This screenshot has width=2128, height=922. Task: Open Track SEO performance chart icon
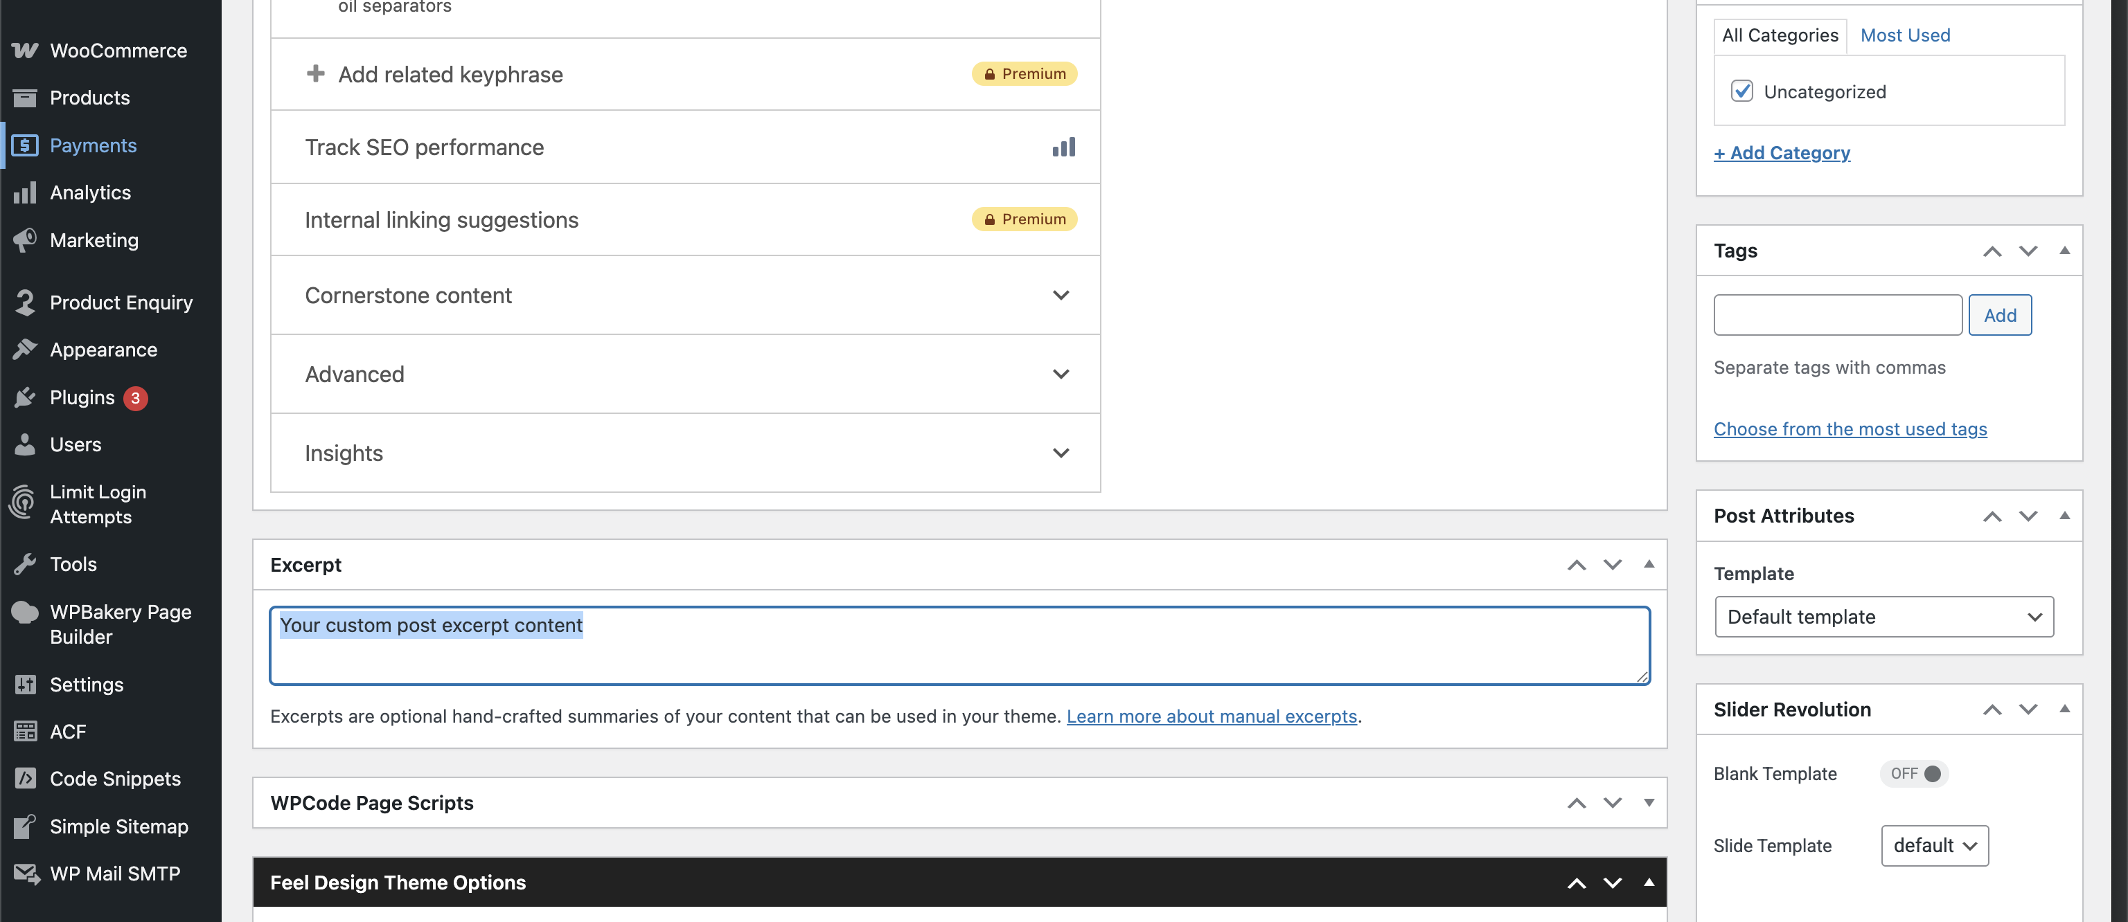tap(1063, 147)
